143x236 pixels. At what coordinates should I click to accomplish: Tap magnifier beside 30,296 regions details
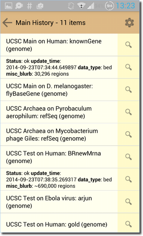129,67
